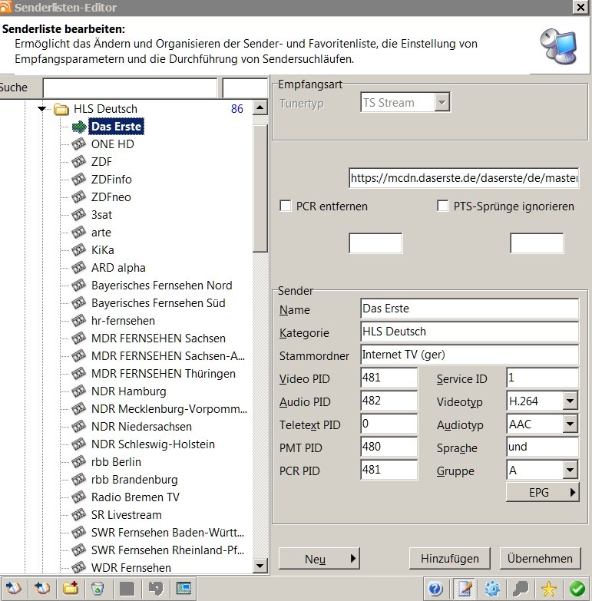Image resolution: width=592 pixels, height=601 pixels.
Task: Confirm with the green checkmark icon
Action: point(577,589)
